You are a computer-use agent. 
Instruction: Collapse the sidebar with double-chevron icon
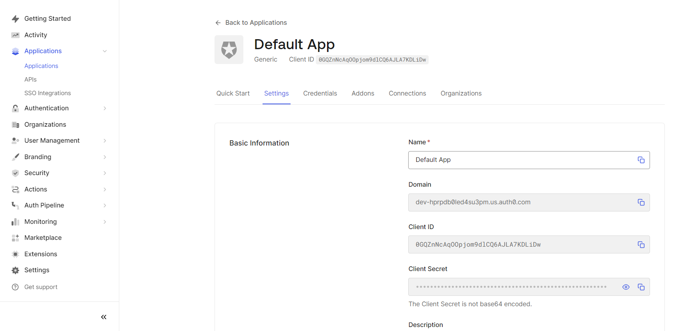tap(104, 317)
